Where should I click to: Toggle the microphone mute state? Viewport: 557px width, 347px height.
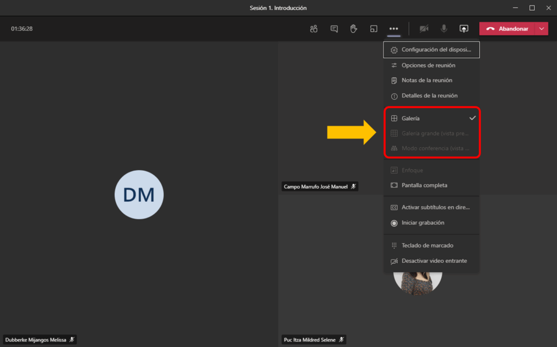point(444,29)
